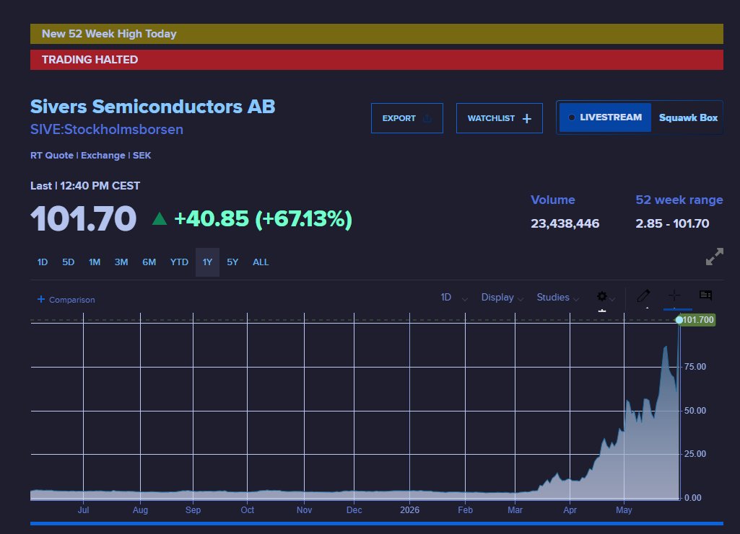This screenshot has width=740, height=534.
Task: Click the Jul label on chart axis
Action: [x=83, y=510]
